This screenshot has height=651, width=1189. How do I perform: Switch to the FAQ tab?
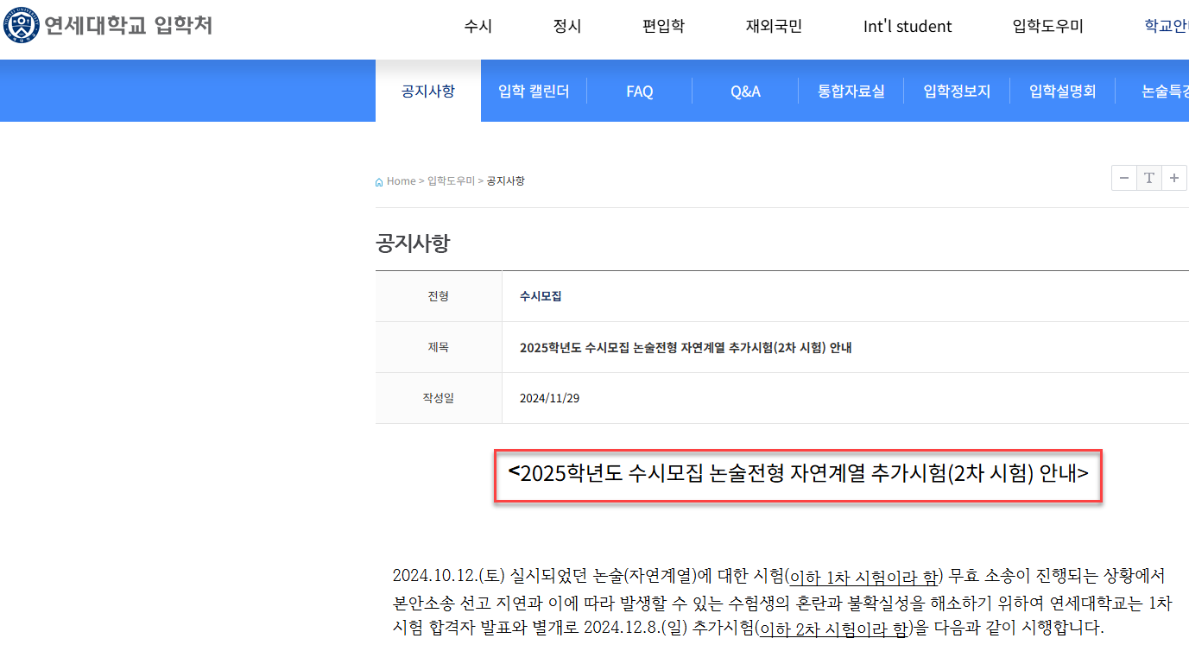[639, 90]
